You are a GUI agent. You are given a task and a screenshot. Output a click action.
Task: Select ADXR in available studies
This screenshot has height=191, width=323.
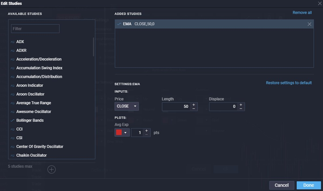click(21, 51)
